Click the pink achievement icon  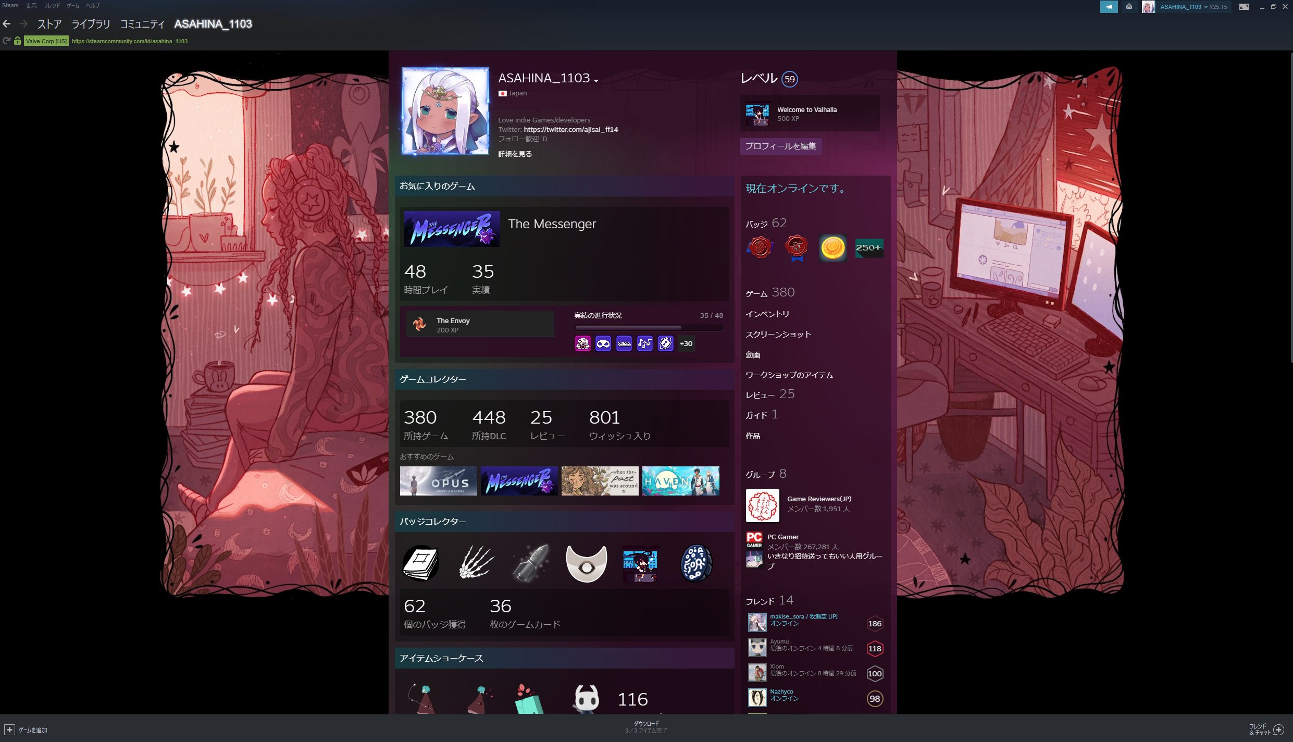[582, 343]
